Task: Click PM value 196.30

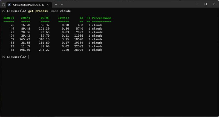Action: pos(25,50)
